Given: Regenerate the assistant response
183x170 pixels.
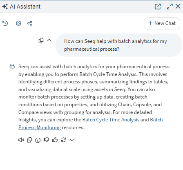Looking at the screenshot, I should tap(63, 140).
